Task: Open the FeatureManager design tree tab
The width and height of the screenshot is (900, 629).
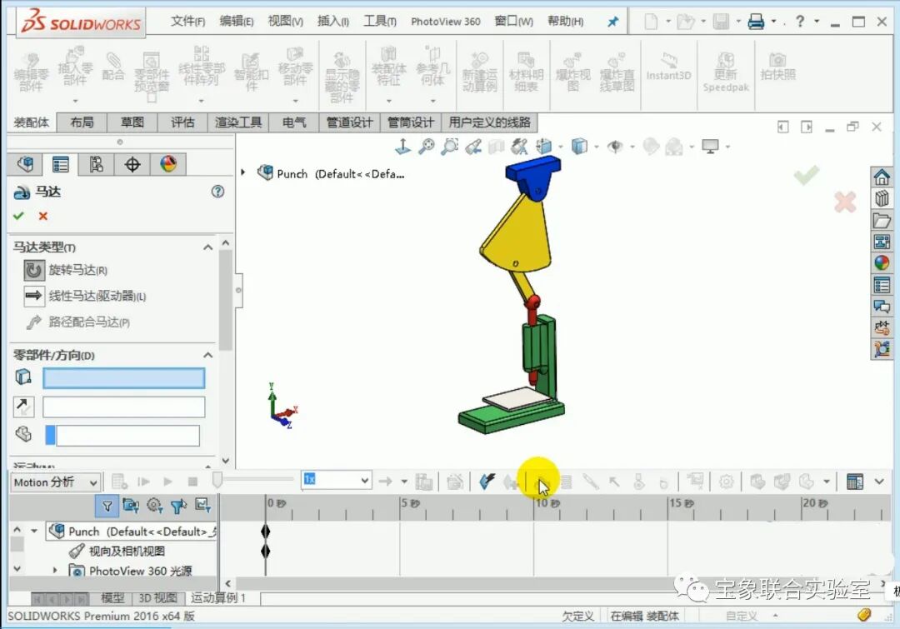Action: (25, 165)
